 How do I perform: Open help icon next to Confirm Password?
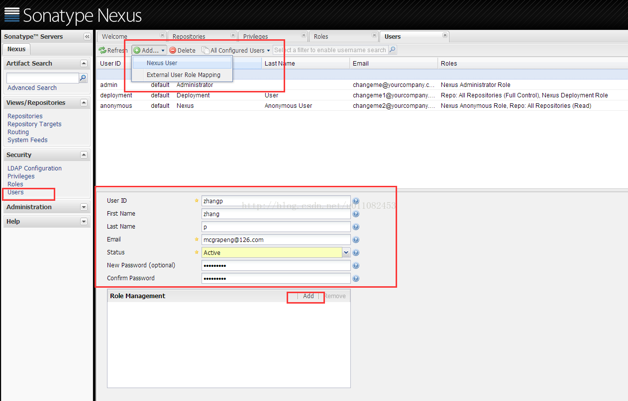point(356,278)
